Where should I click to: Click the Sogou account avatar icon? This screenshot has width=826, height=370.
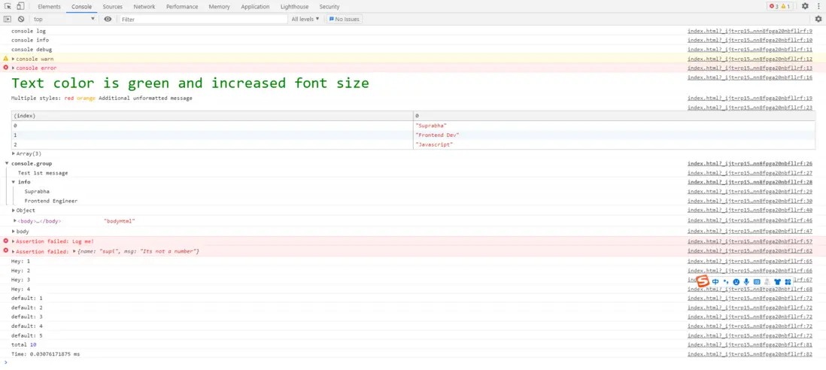click(x=767, y=282)
